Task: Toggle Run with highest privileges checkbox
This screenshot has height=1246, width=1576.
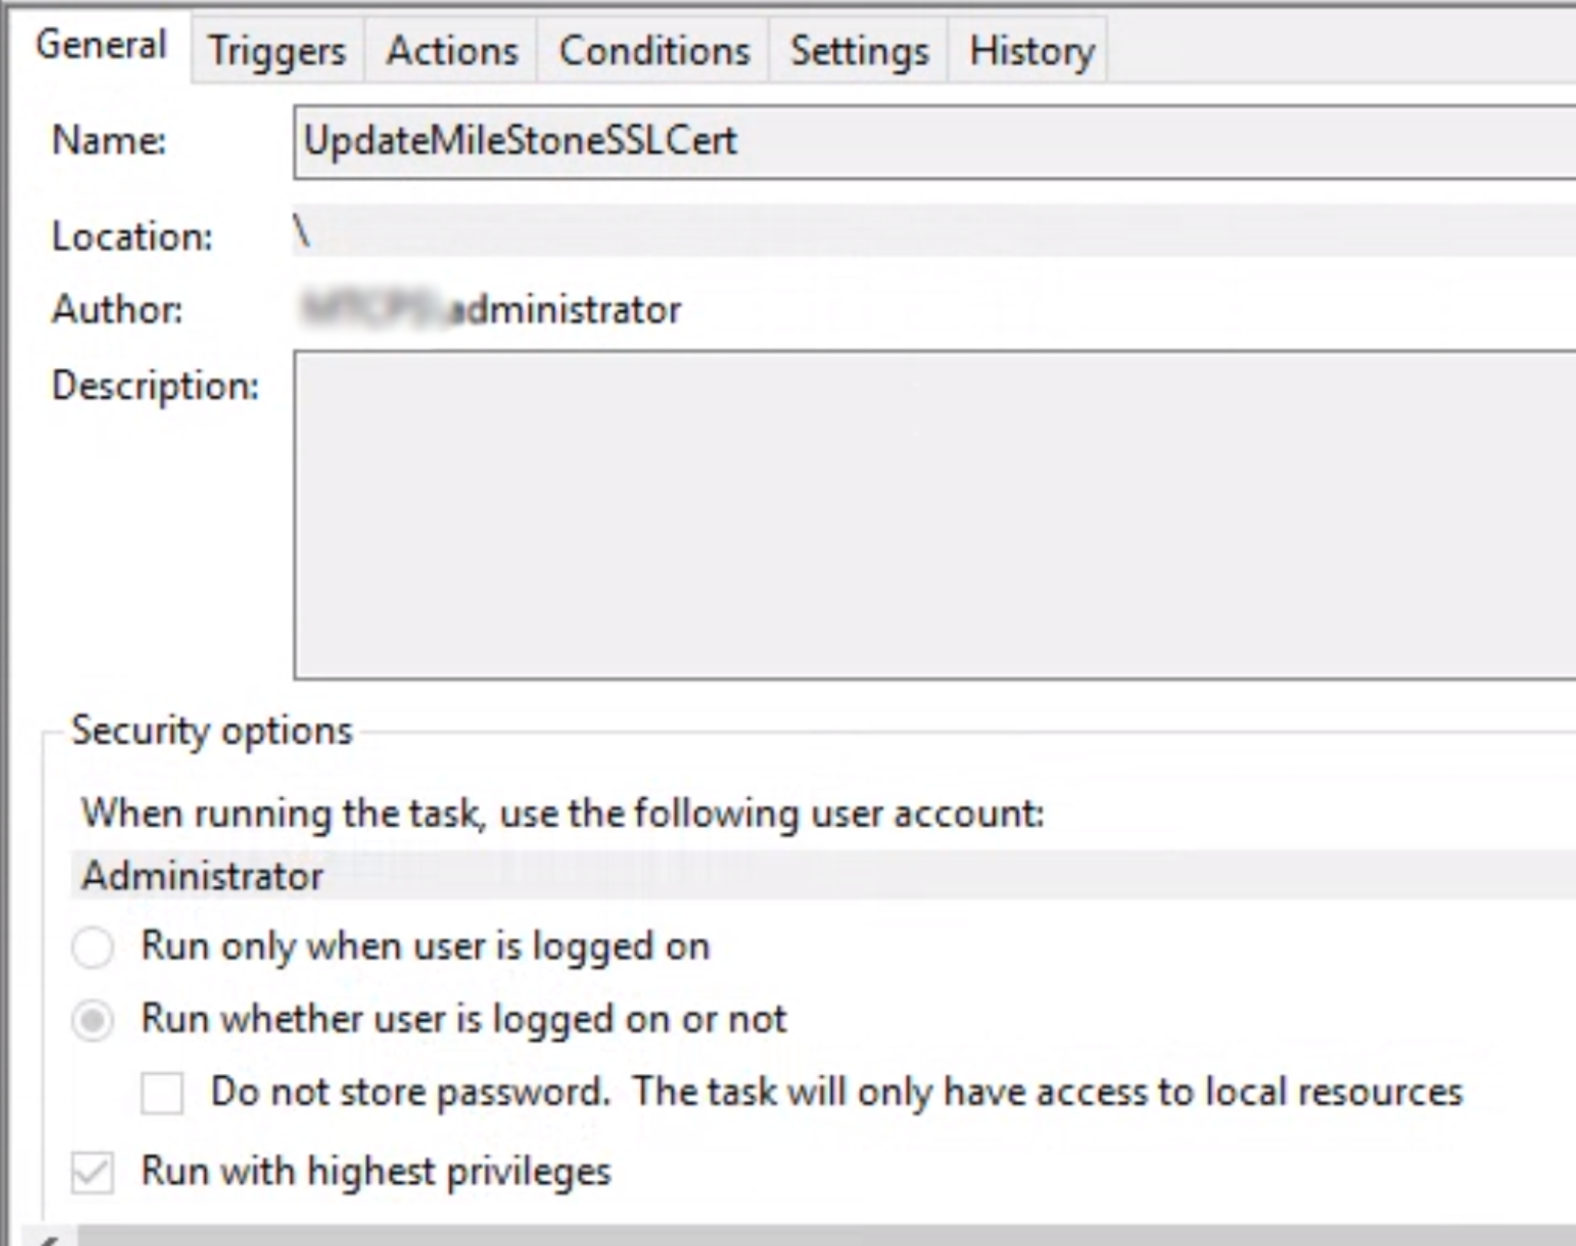Action: (x=93, y=1173)
